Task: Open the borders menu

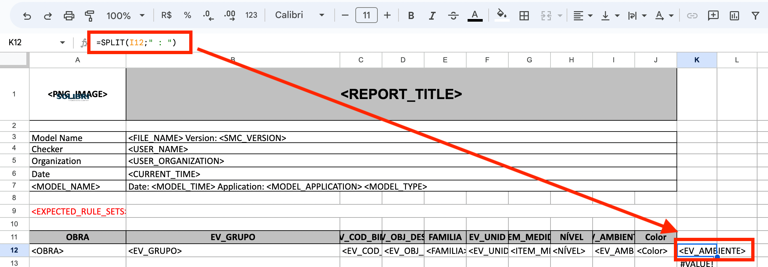Action: tap(524, 15)
